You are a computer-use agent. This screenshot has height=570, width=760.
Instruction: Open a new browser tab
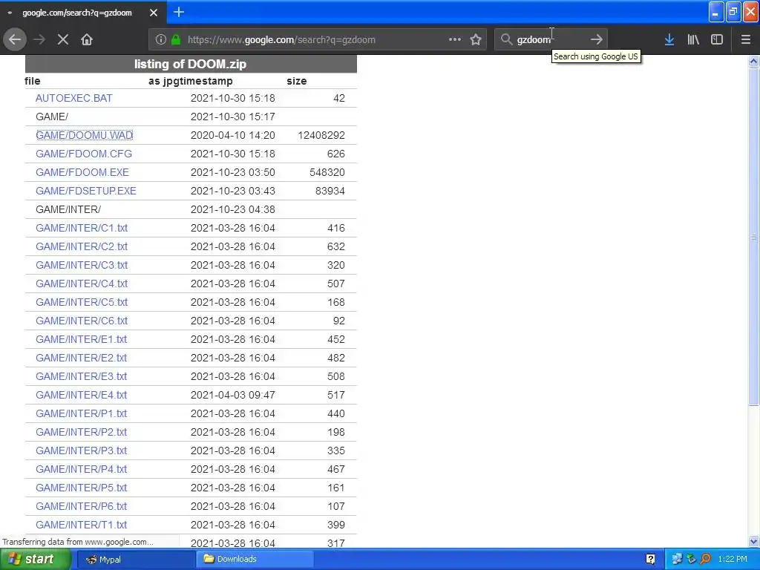(179, 12)
